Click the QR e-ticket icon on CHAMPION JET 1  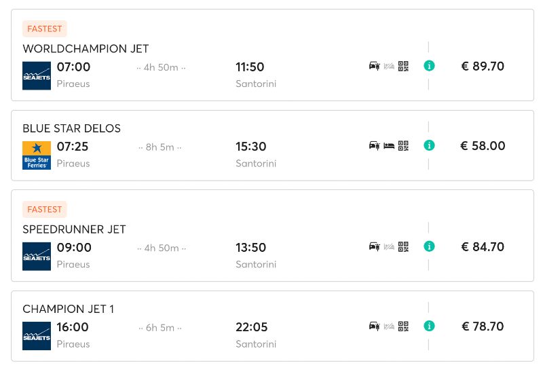403,326
